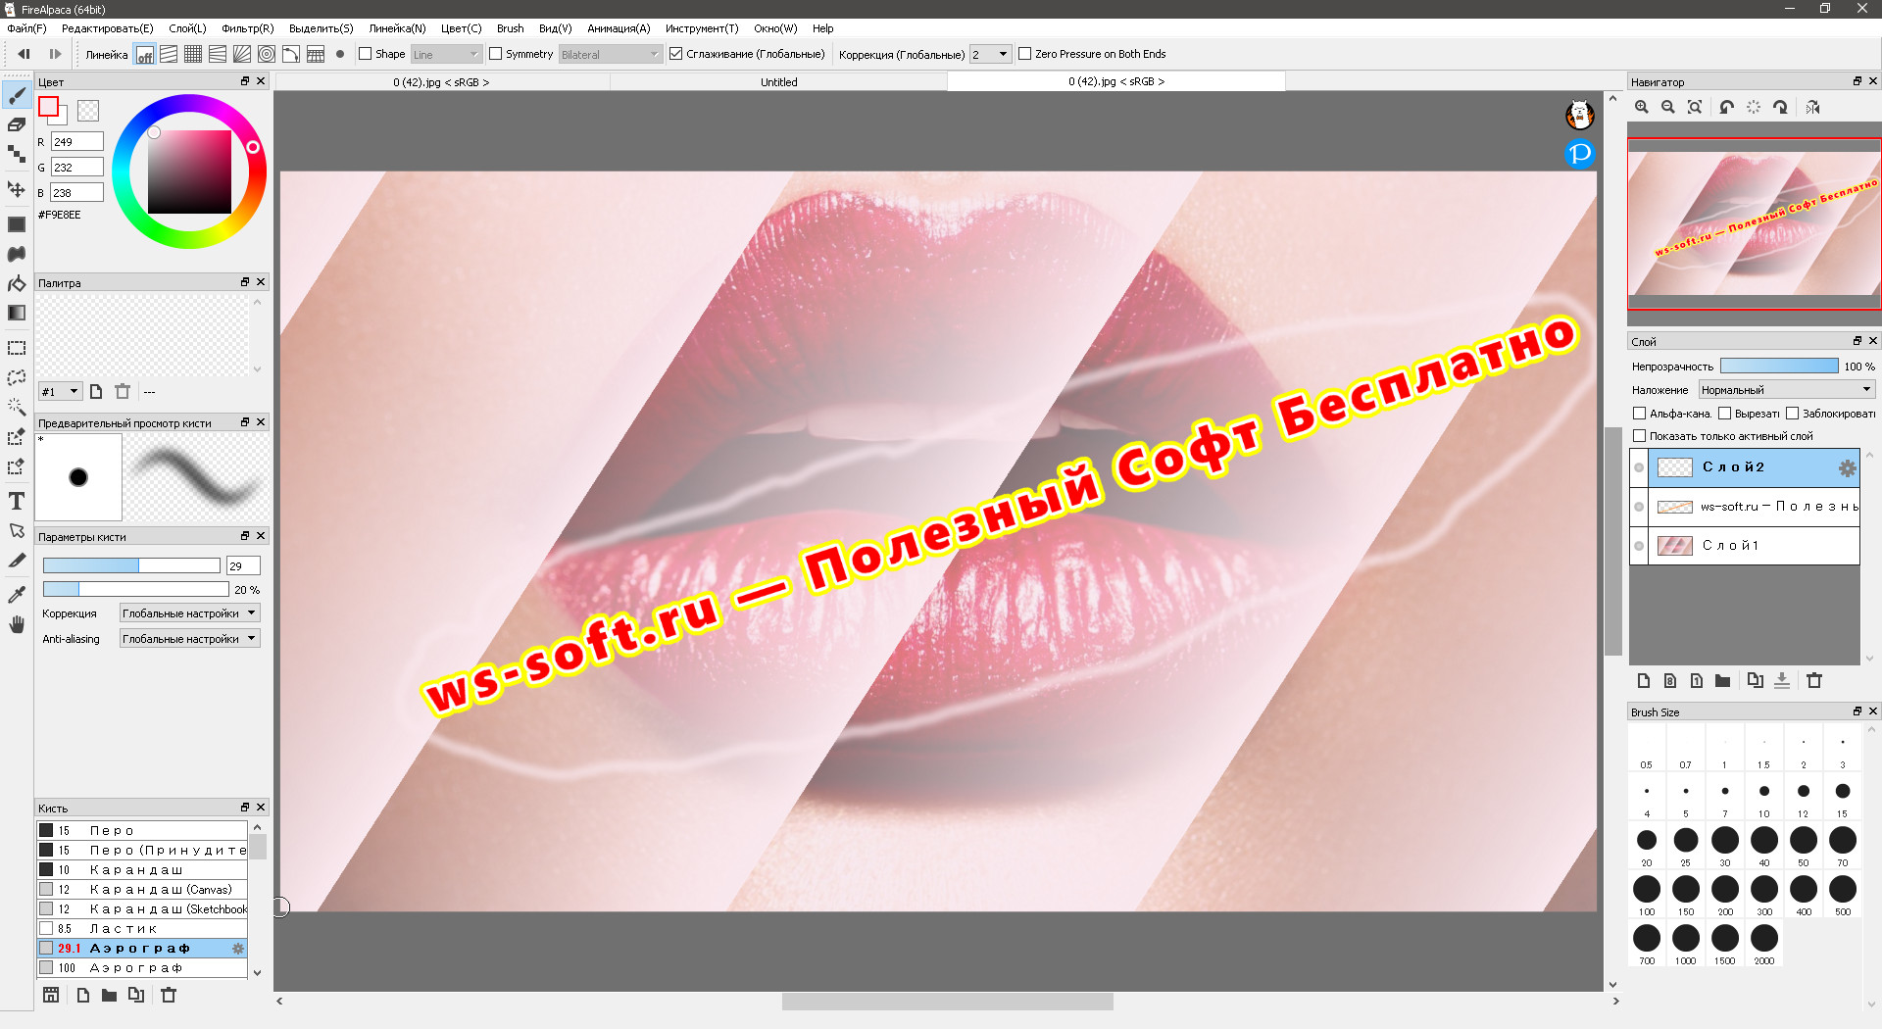
Task: Select the Карандаш (Canvas) brush
Action: (142, 890)
